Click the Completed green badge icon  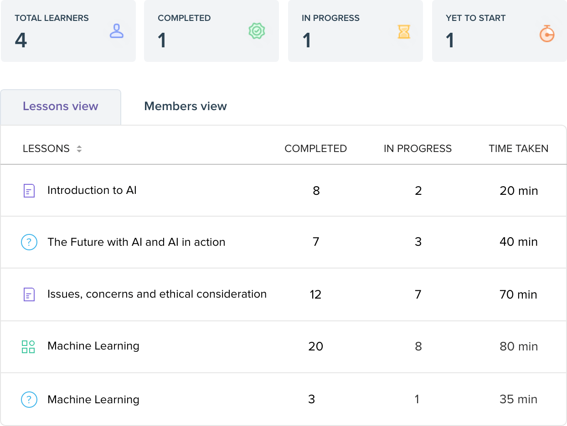coord(257,31)
